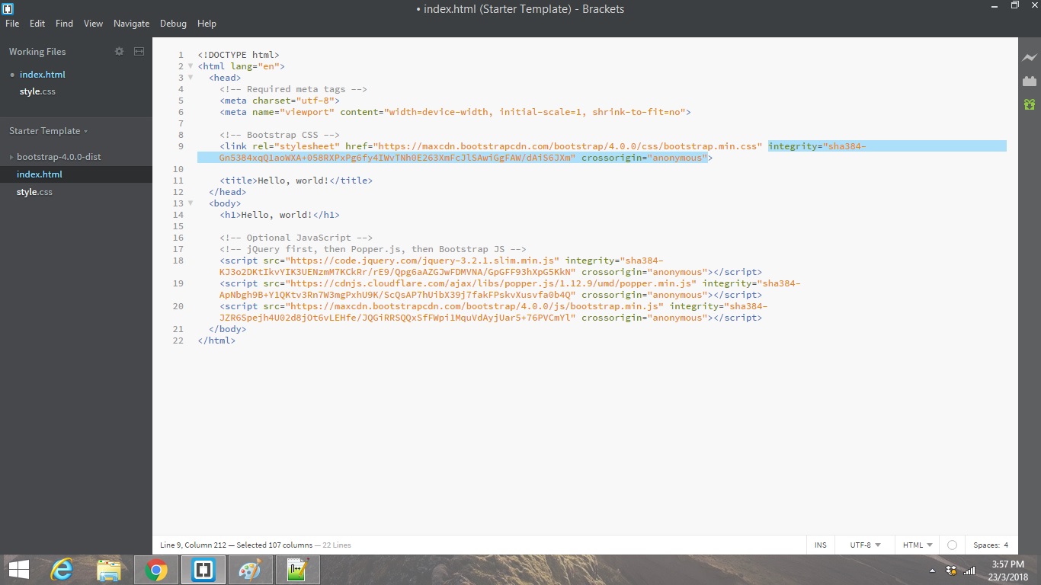Click Brackets app logo in title bar

click(8, 9)
